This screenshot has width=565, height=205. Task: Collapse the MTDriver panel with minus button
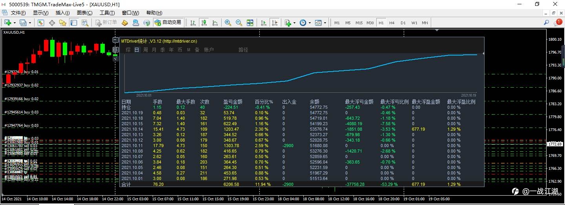tap(115, 40)
